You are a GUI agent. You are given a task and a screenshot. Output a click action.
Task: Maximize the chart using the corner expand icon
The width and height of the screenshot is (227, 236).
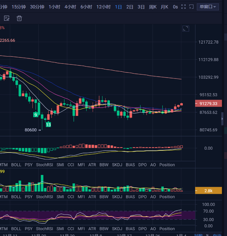tap(186, 28)
